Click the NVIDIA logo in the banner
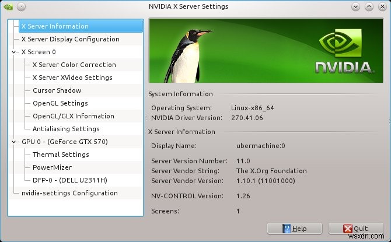 pos(344,52)
